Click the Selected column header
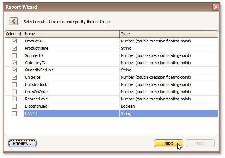 pyautogui.click(x=14, y=34)
